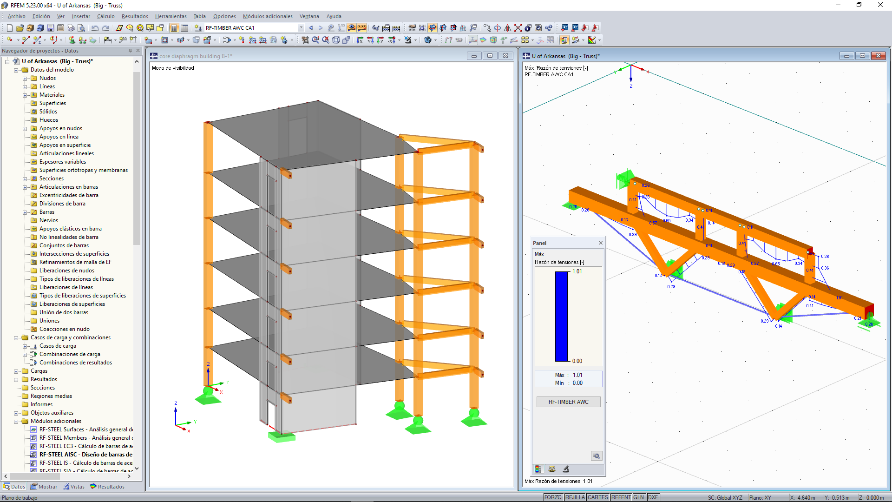
Task: Open the microscope filter tab in Panel
Action: point(566,469)
